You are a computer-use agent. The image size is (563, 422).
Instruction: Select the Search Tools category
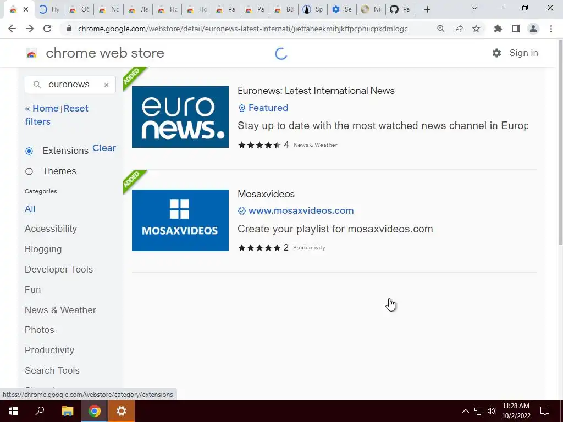coord(52,370)
